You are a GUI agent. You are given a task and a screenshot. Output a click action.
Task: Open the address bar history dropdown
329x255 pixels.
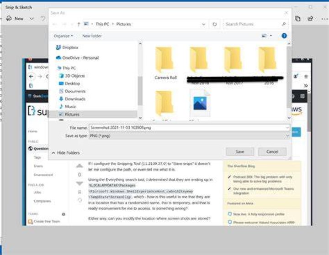point(203,24)
